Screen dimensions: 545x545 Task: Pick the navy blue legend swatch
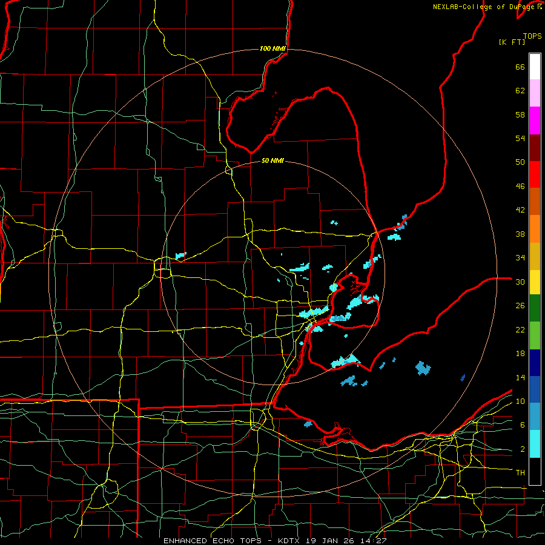point(535,363)
